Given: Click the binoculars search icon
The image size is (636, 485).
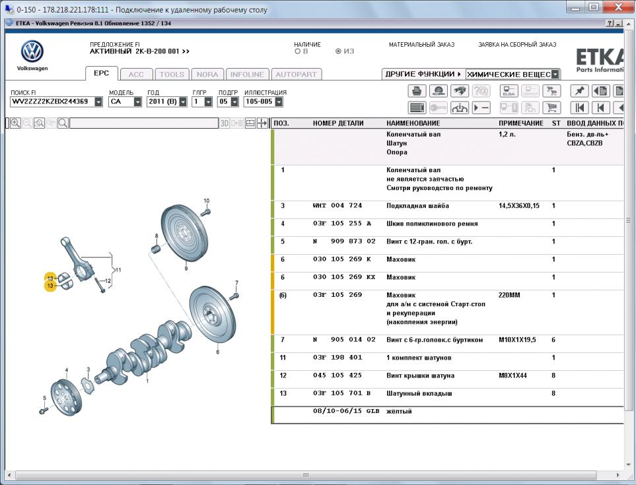Looking at the screenshot, I should [x=460, y=91].
